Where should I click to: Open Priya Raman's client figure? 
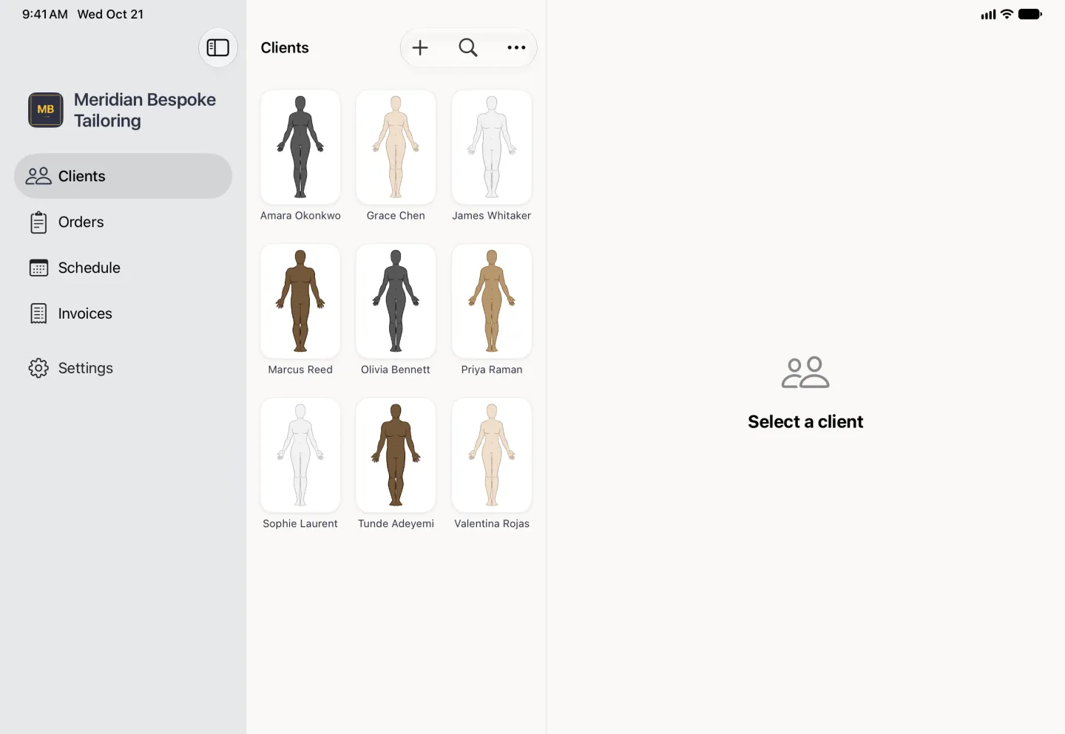click(x=492, y=301)
